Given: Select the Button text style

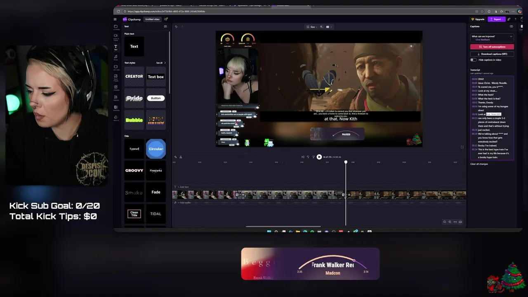Looking at the screenshot, I should pos(156,98).
